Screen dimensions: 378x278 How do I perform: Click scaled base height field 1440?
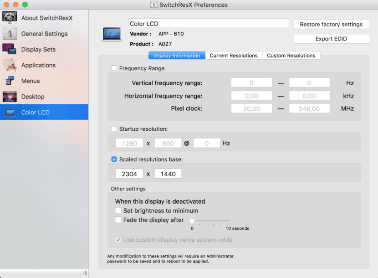[x=168, y=174]
